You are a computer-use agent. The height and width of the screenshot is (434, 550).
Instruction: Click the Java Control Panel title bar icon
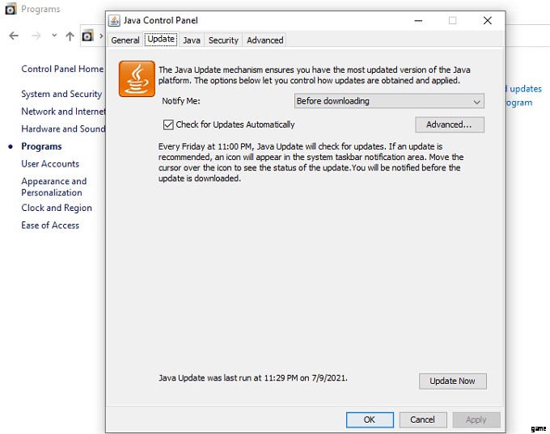pos(114,20)
